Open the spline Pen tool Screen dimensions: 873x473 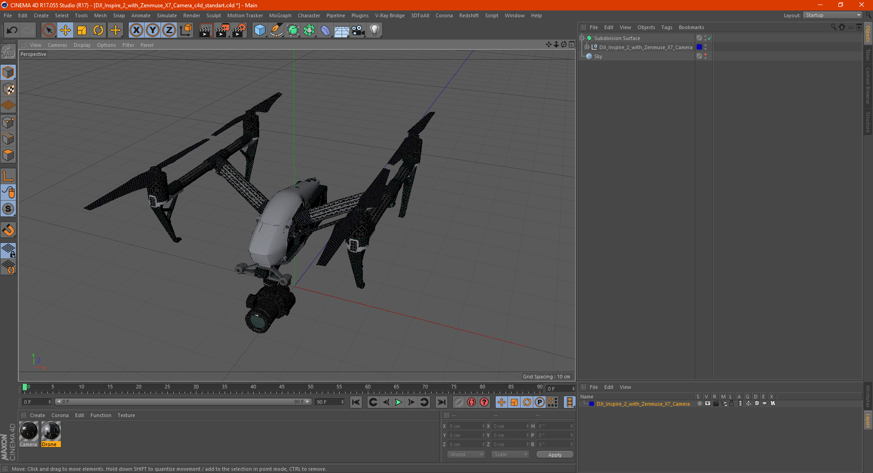[276, 30]
